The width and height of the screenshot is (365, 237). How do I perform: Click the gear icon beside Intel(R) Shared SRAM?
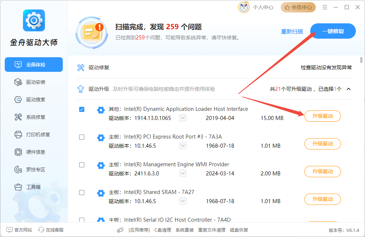[101, 193]
